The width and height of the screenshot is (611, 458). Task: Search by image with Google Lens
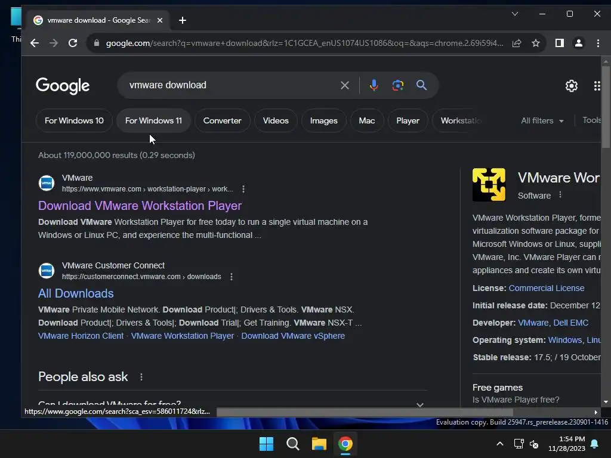click(x=397, y=85)
